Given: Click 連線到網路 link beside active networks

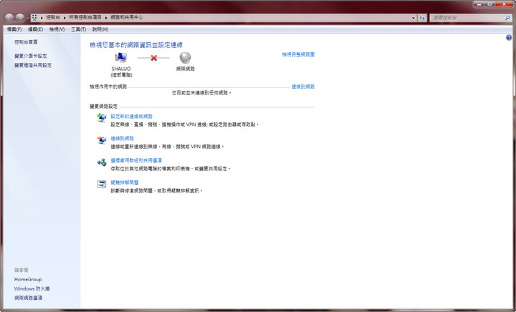Looking at the screenshot, I should [x=302, y=87].
